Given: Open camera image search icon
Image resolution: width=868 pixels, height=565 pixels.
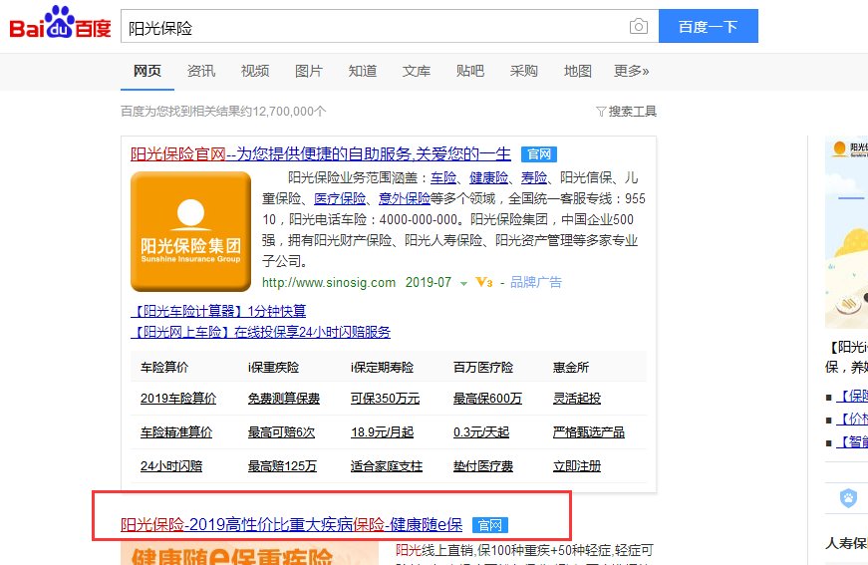Looking at the screenshot, I should 638,26.
